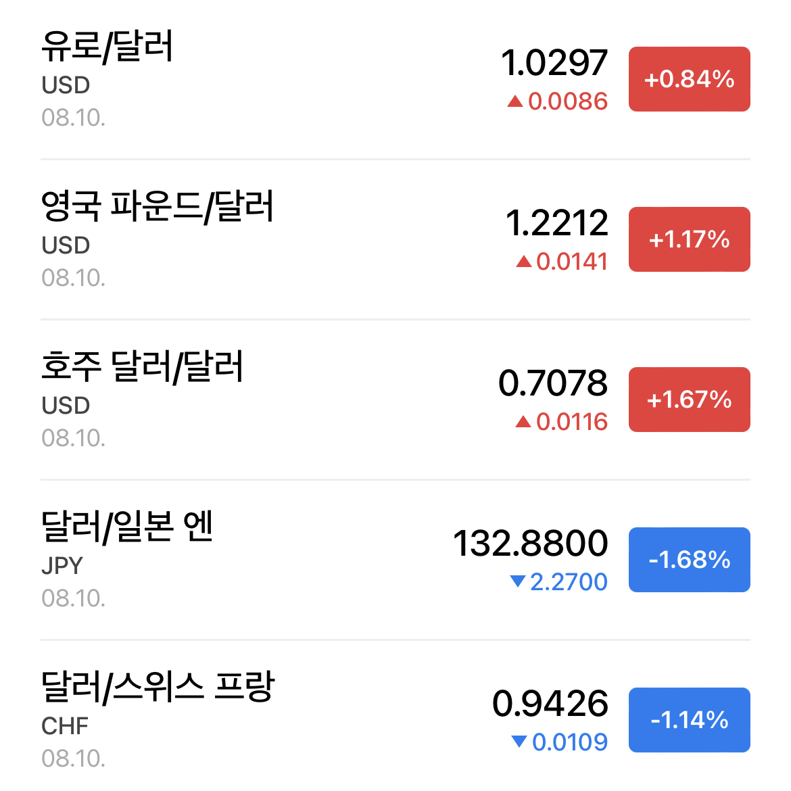Open the 유로/달러 exchange rate row
Image resolution: width=791 pixels, height=791 pixels.
coord(395,79)
